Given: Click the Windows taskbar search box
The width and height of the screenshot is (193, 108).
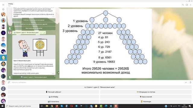Looking at the screenshot, I should point(22,106).
